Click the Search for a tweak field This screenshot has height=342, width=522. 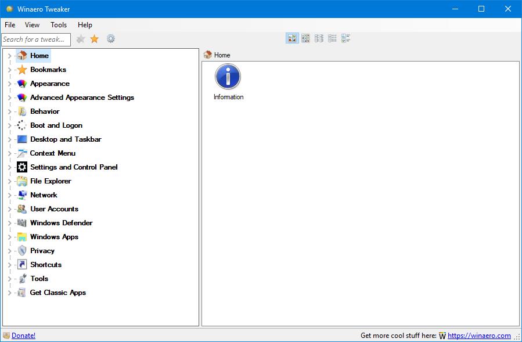coord(36,39)
